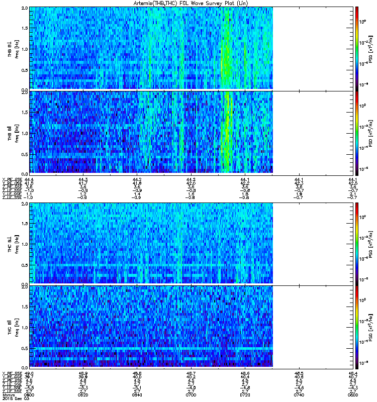This screenshot has height=402, width=377.
Task: Click the 0.5 tick label on the THC B⊥ axis
Action: [25, 265]
